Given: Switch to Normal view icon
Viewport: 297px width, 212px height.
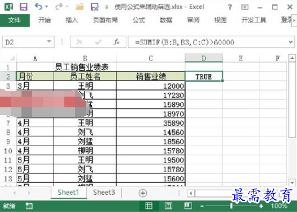Looking at the screenshot, I should (149, 206).
